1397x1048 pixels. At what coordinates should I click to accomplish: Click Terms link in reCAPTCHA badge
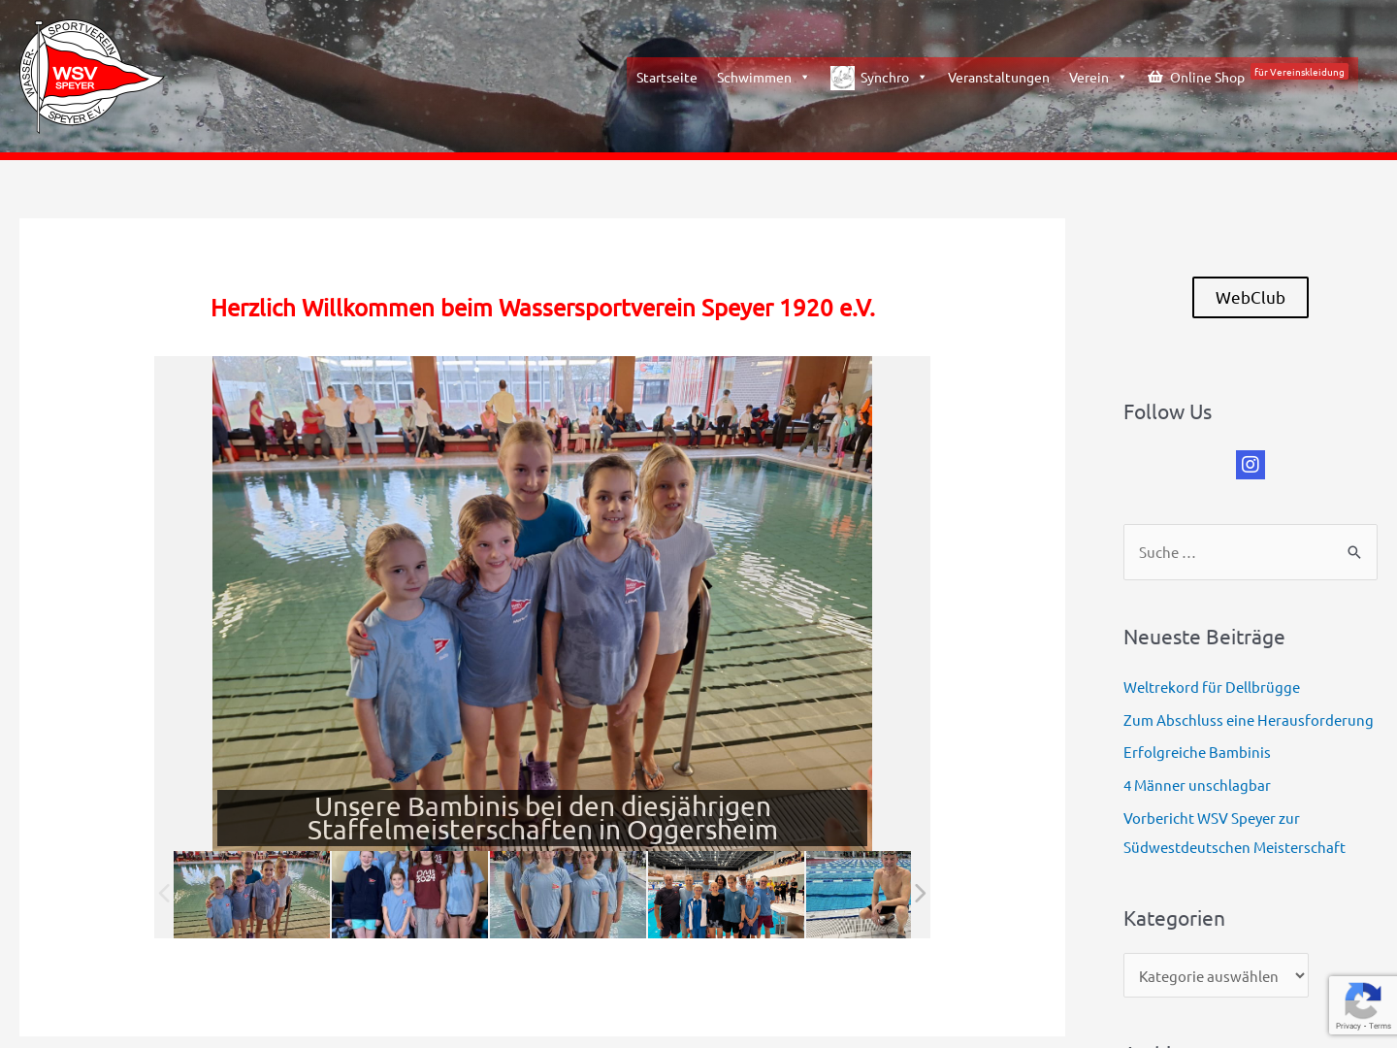(x=1381, y=1026)
